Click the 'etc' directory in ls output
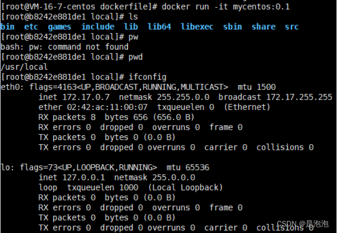The height and width of the screenshot is (233, 337). point(31,26)
